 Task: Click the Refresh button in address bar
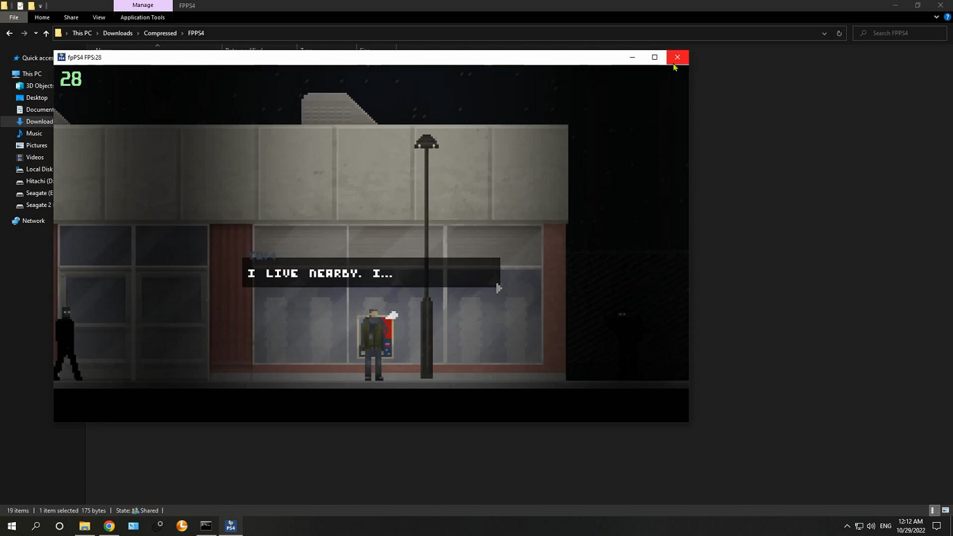tap(839, 33)
